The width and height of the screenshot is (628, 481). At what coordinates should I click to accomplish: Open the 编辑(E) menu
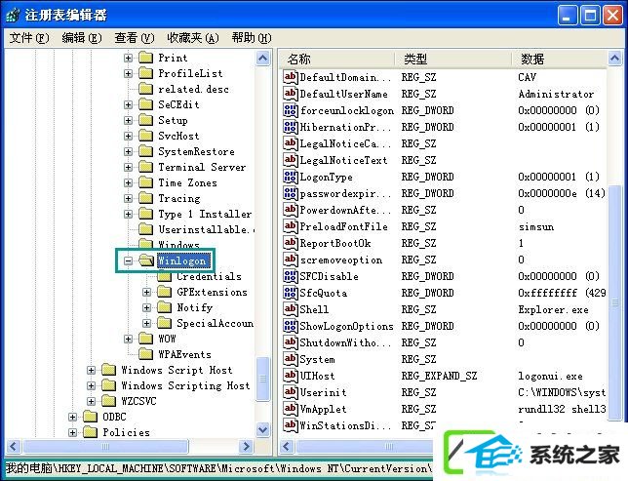(x=82, y=38)
